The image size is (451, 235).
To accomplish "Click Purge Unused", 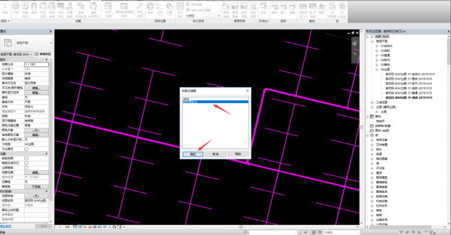I will tap(93, 10).
